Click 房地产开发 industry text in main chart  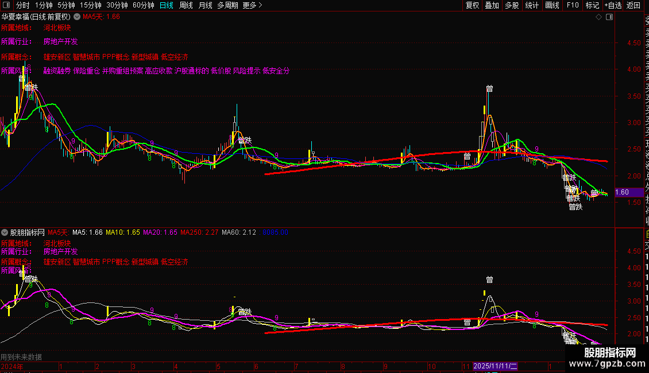point(60,41)
